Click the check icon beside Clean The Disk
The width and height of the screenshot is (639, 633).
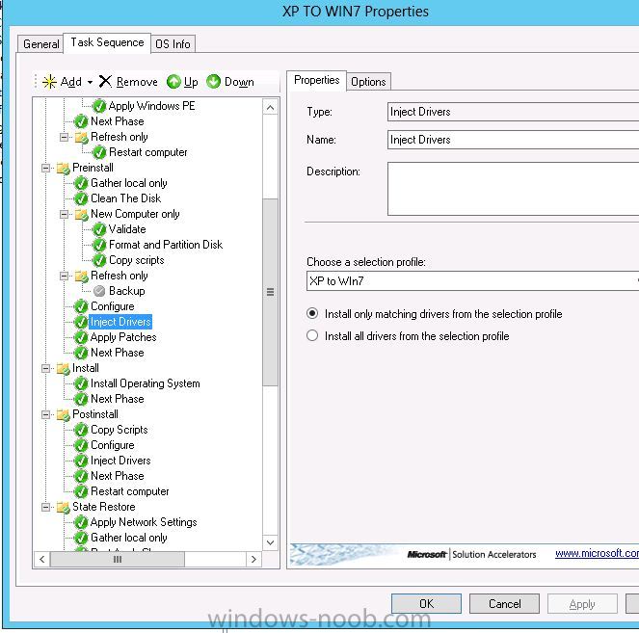click(81, 198)
